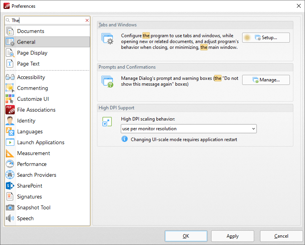Image resolution: width=305 pixels, height=245 pixels.
Task: Confirm with the OK button
Action: point(186,236)
